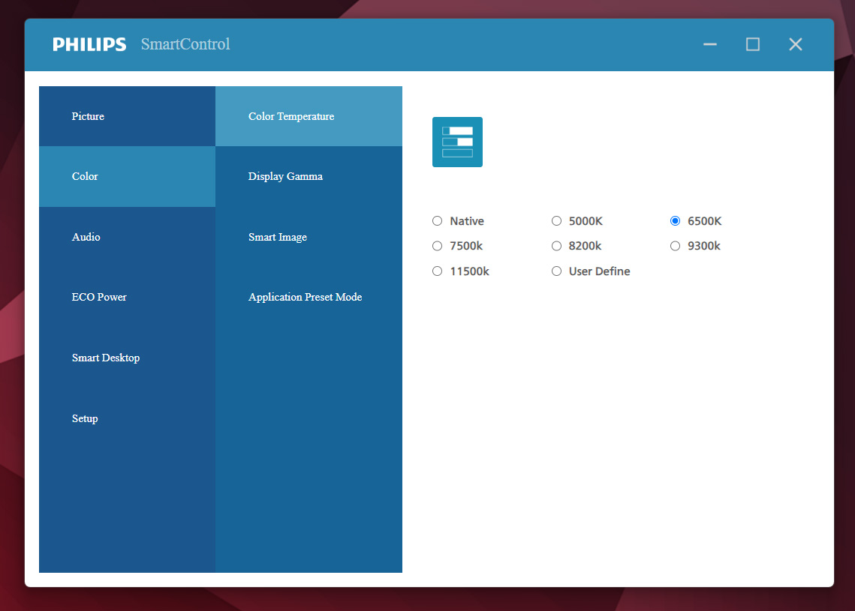The height and width of the screenshot is (611, 855).
Task: Choose the 5000K radio button
Action: (557, 221)
